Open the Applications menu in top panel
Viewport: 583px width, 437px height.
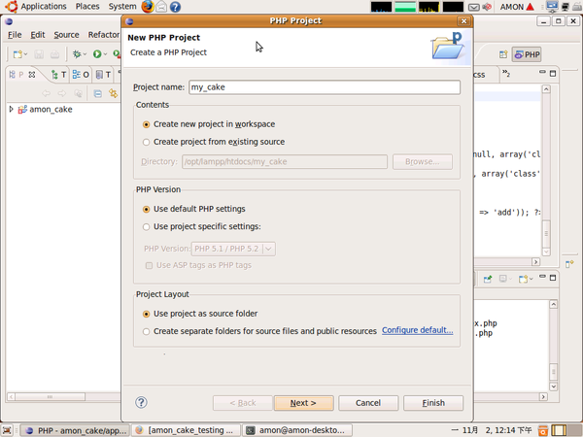coord(44,7)
